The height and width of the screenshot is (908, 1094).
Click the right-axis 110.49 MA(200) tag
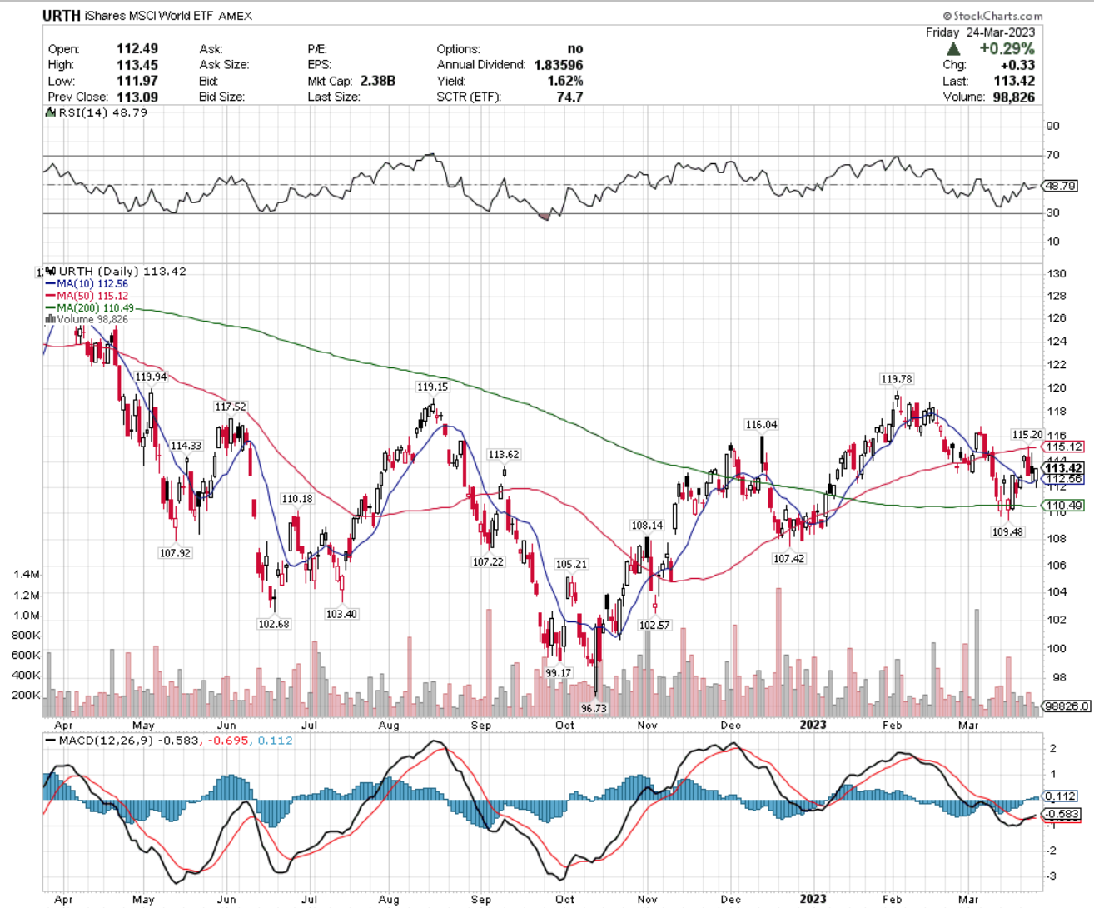point(1063,506)
